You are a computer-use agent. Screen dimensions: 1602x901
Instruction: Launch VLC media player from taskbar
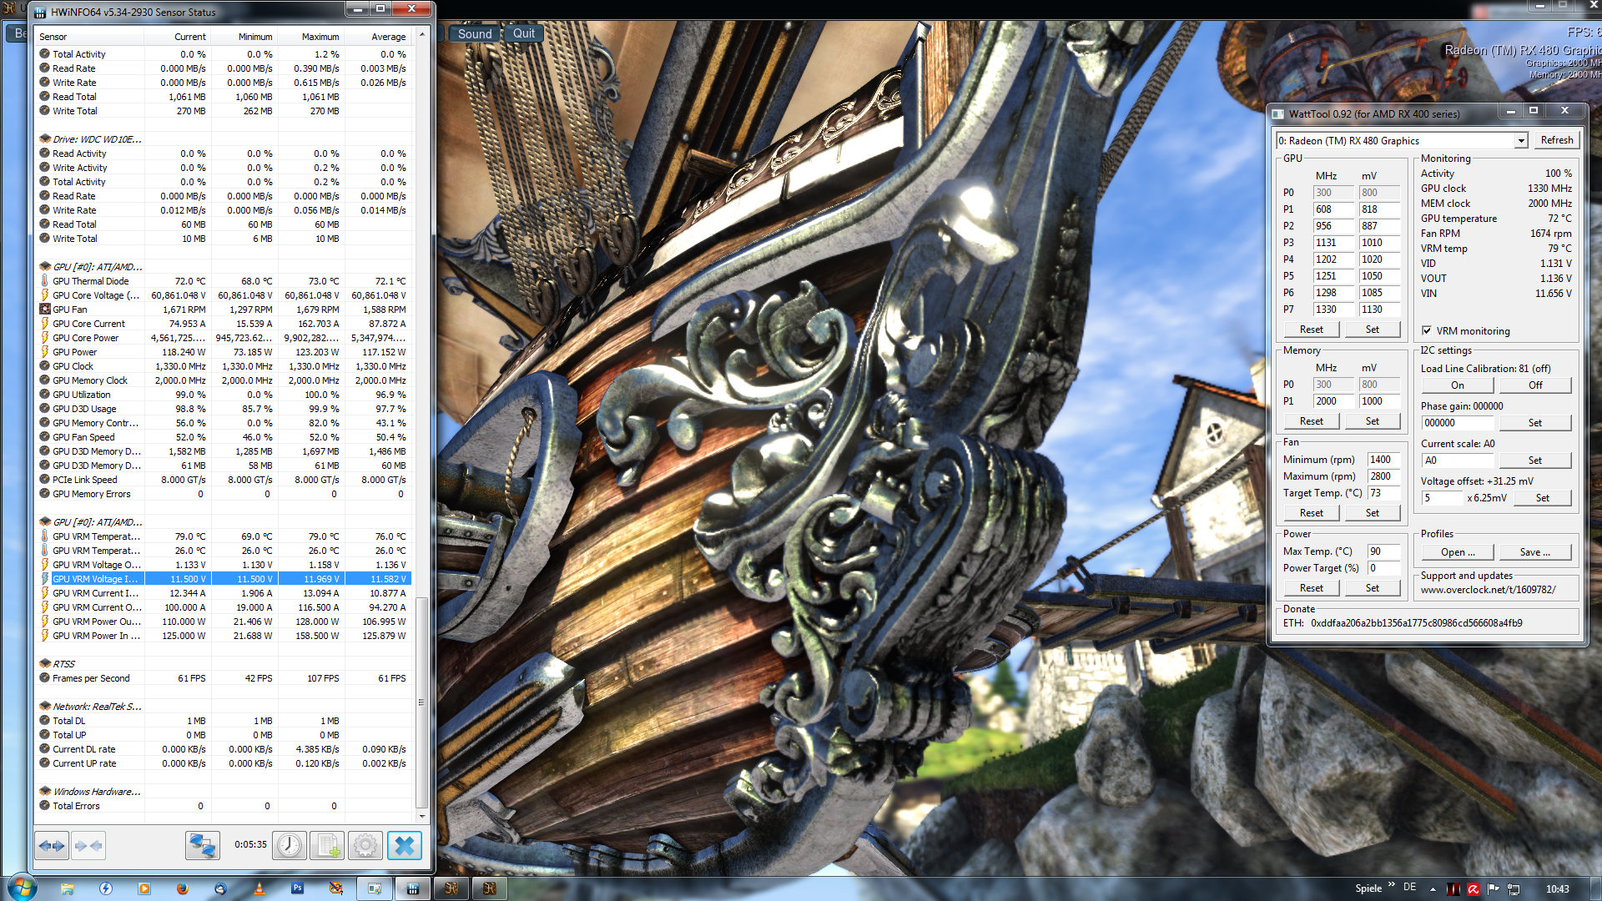[x=259, y=888]
